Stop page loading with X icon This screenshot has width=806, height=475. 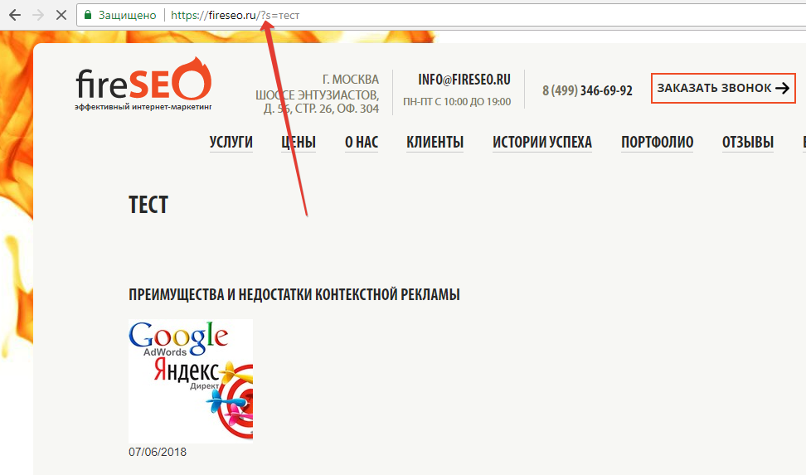coord(61,15)
